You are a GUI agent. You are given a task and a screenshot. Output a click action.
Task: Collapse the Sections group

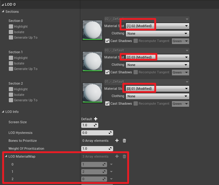[x=3, y=12]
